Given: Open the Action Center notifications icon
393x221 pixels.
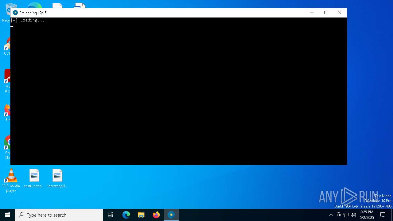Looking at the screenshot, I should click(383, 215).
